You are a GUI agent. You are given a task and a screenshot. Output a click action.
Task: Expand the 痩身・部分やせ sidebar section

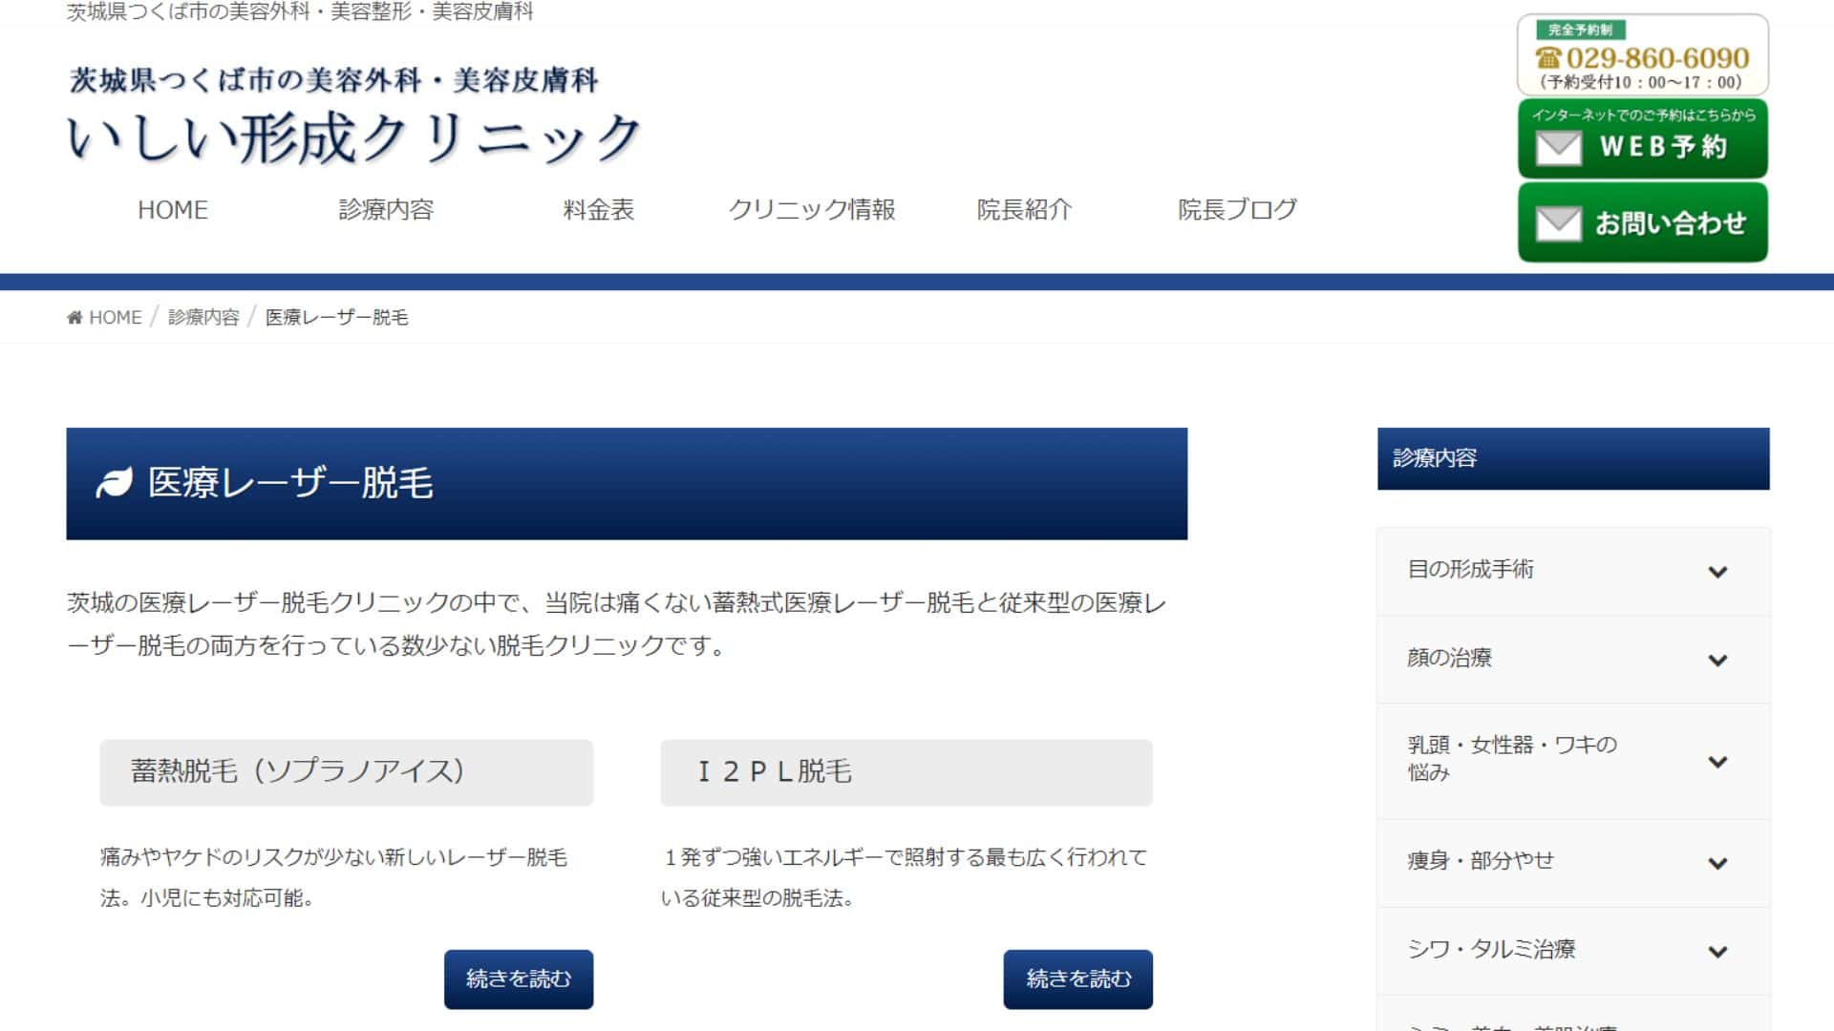click(1717, 864)
